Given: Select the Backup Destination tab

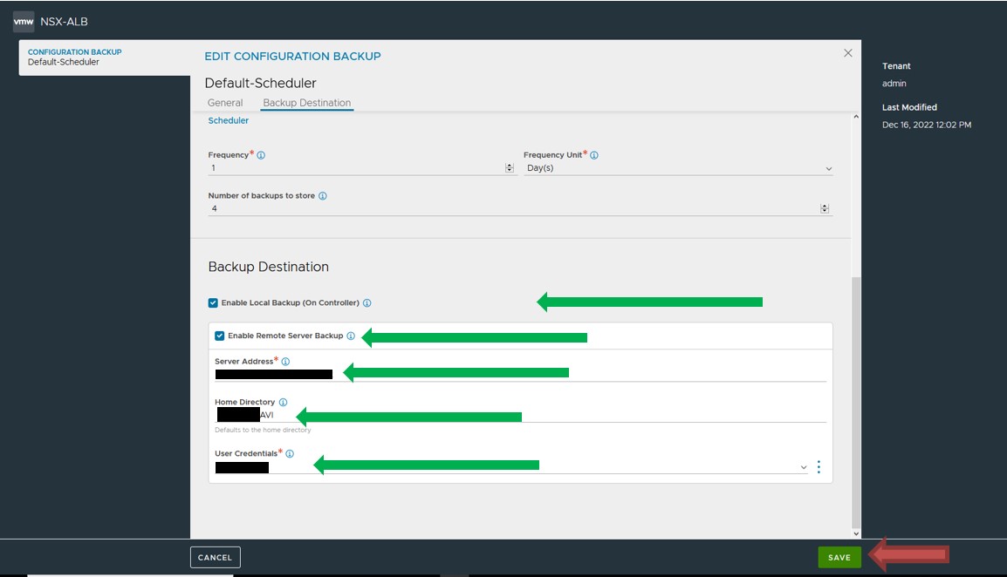Looking at the screenshot, I should click(x=307, y=103).
